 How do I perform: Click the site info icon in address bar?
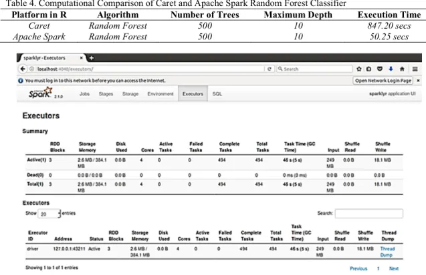coord(31,69)
